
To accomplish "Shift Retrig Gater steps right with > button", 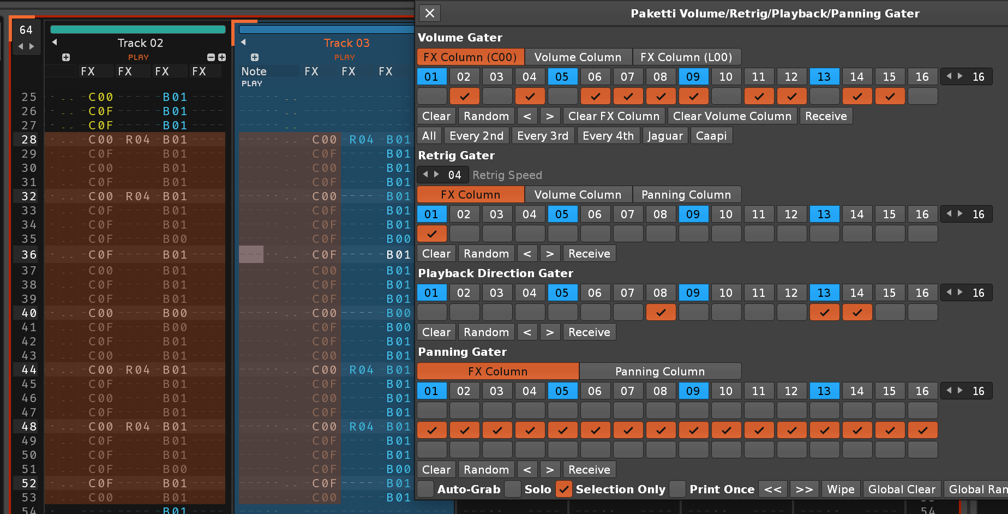I will [550, 254].
